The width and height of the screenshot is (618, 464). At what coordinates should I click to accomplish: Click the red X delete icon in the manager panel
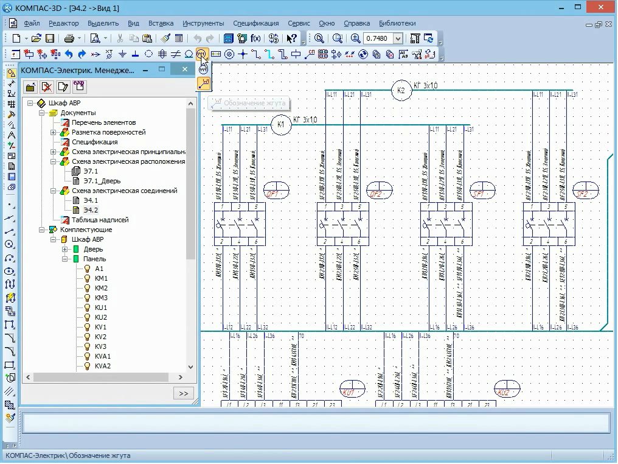tap(46, 87)
